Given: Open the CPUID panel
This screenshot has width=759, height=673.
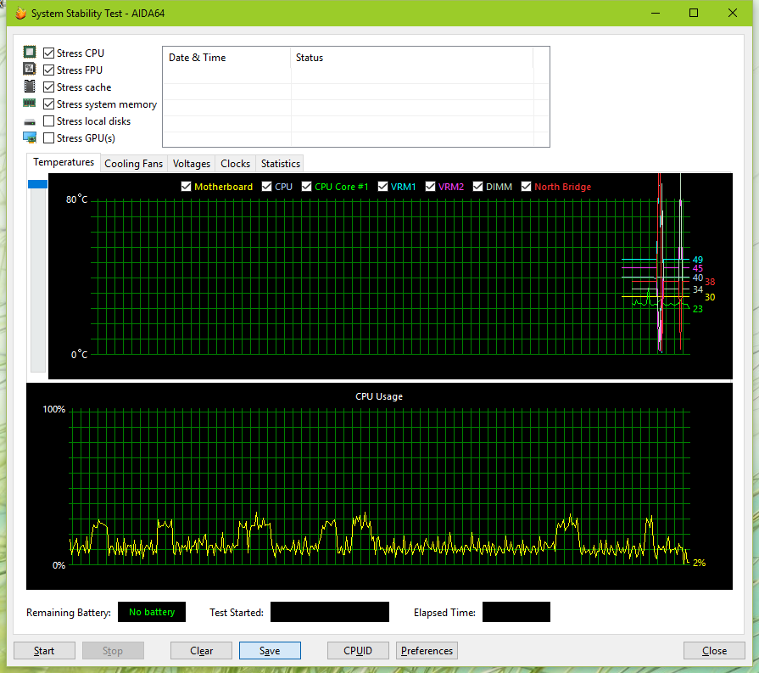Looking at the screenshot, I should click(x=358, y=651).
